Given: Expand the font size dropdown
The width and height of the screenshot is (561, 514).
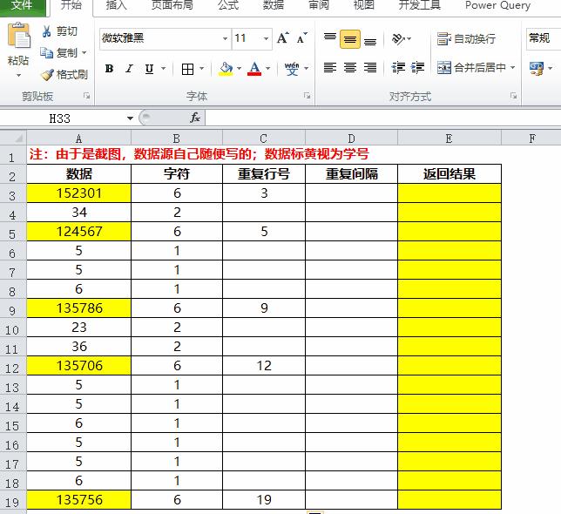Looking at the screenshot, I should point(267,38).
